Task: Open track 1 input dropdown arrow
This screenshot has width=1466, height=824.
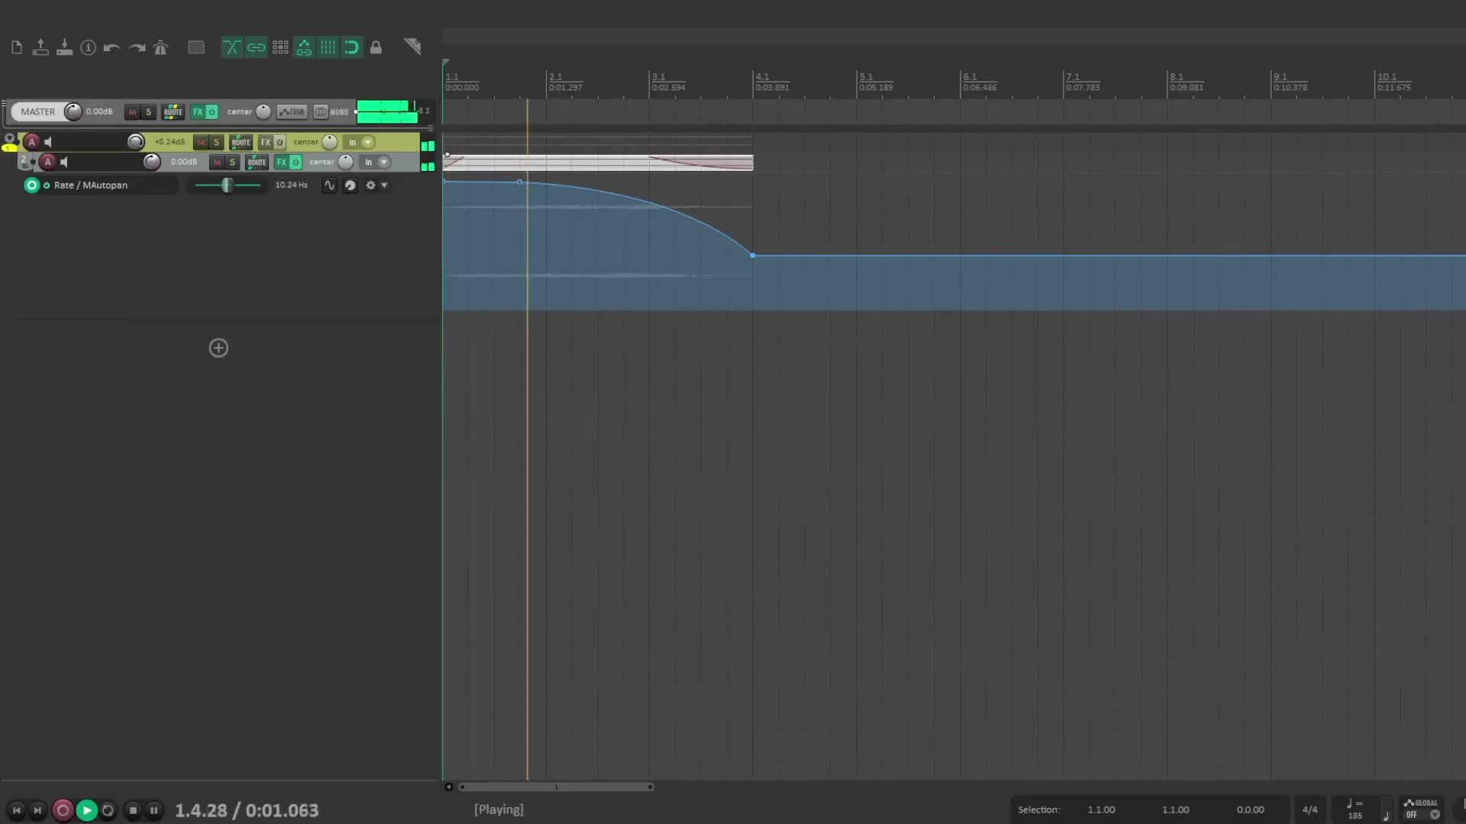Action: pos(368,143)
